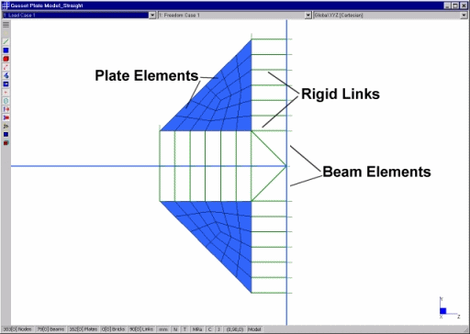Viewport: 470px width, 334px height.
Task: Select the blue plate element tool
Action: click(6, 50)
